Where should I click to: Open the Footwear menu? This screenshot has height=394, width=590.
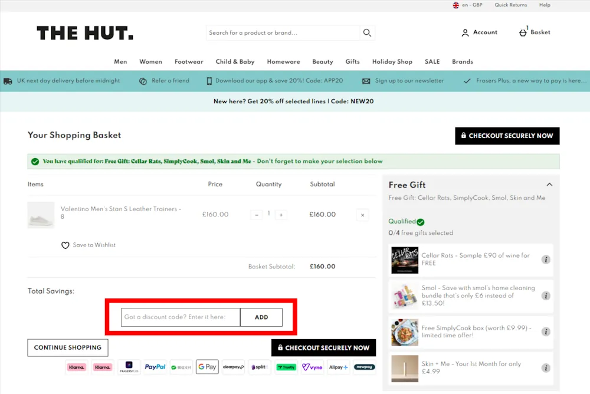(189, 62)
